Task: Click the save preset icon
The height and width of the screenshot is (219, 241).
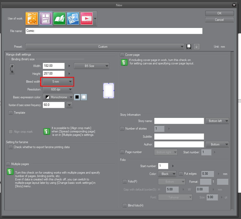Action: pos(189,46)
